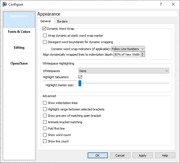Click the Apply button

click(x=143, y=155)
